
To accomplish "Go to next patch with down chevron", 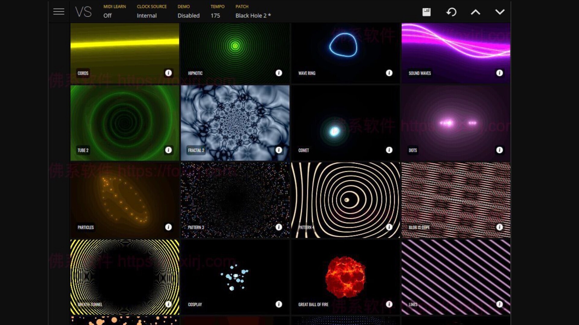I will [x=500, y=12].
